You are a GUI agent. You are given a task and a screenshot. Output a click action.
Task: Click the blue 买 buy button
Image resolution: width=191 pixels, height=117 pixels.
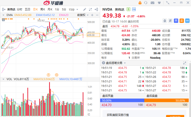(176, 21)
